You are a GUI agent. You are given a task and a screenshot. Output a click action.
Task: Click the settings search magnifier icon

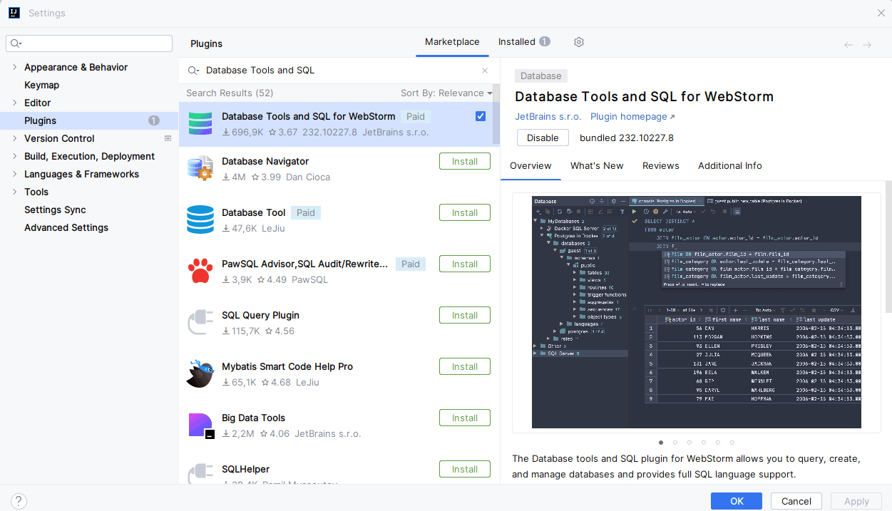click(16, 43)
